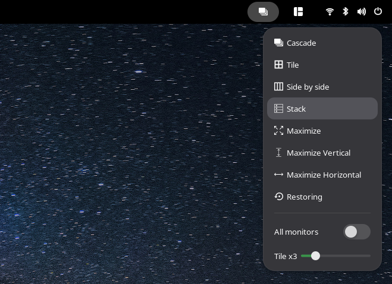392x284 pixels.
Task: Click the Restoring label text
Action: pos(305,197)
